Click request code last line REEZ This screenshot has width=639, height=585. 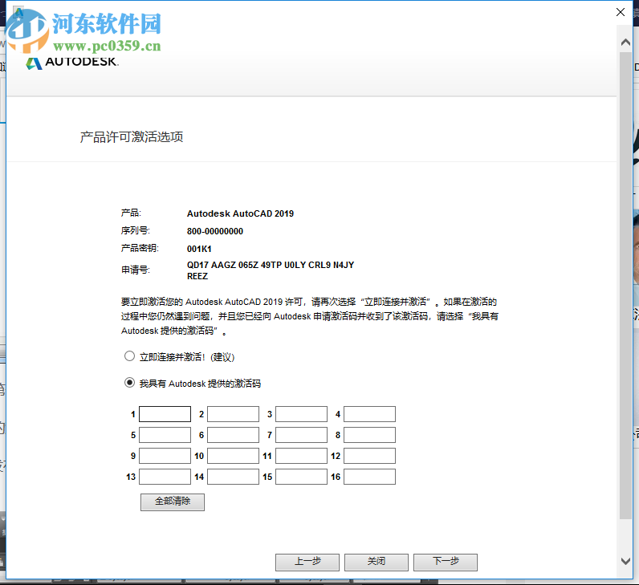pos(197,276)
